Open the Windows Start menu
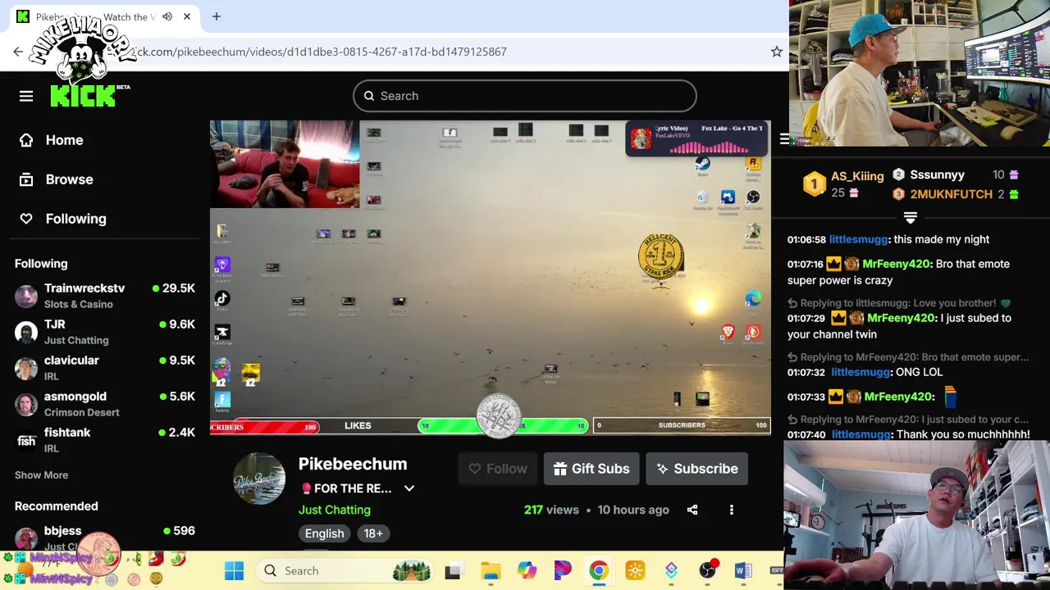 234,570
